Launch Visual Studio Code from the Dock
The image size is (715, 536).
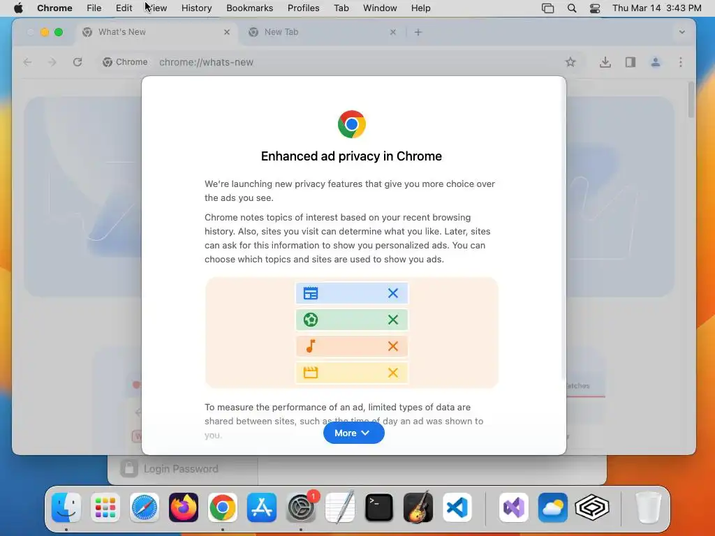coord(457,507)
